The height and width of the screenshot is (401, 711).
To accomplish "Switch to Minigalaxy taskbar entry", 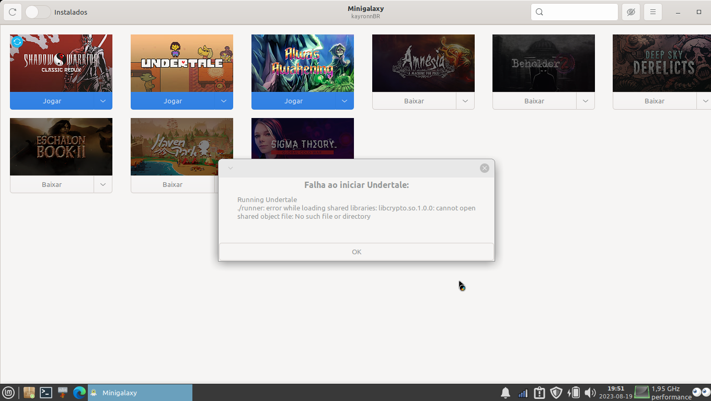I will click(140, 393).
